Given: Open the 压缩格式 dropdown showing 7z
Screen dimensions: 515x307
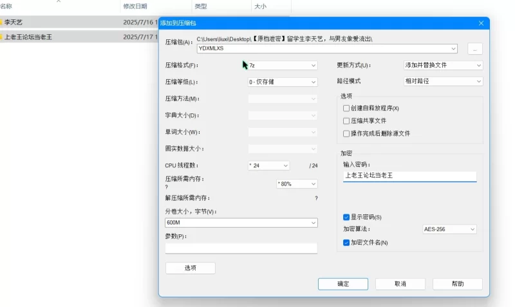Looking at the screenshot, I should click(283, 66).
